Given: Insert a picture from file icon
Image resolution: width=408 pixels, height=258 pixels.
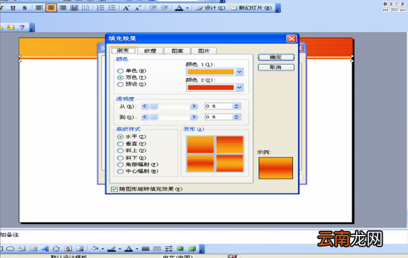Looking at the screenshot, I should (80, 248).
